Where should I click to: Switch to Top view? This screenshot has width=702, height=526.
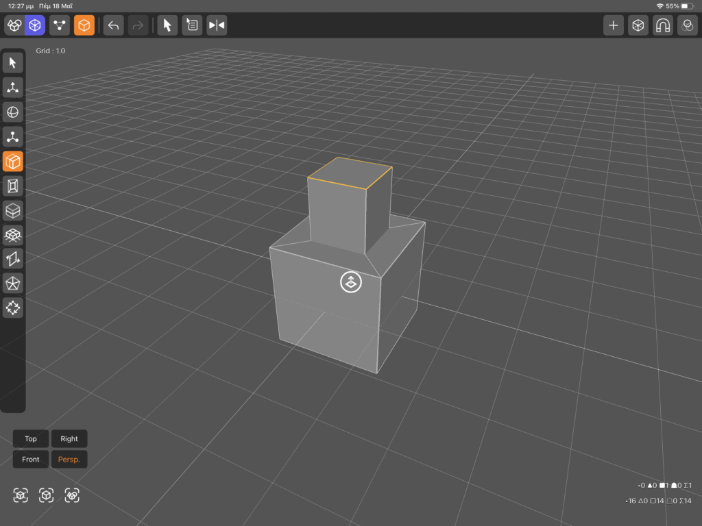point(31,439)
